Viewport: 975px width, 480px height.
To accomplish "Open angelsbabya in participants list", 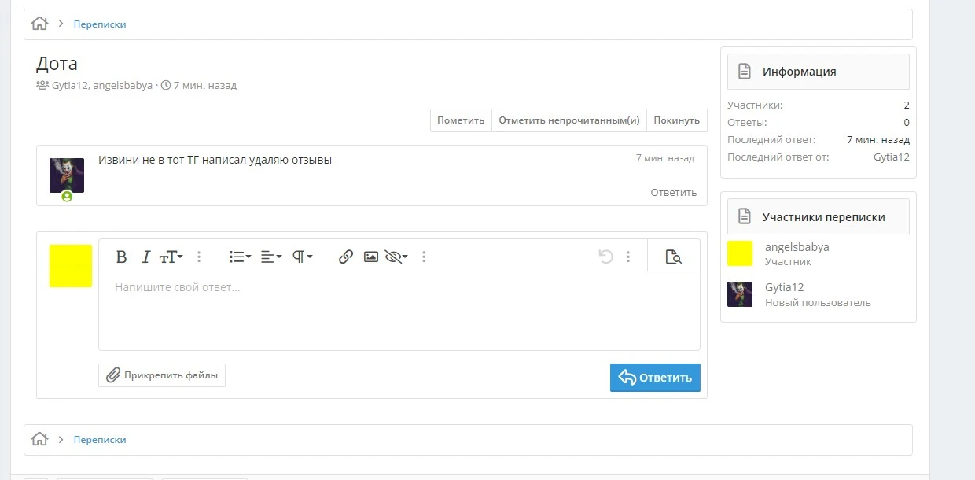I will tap(797, 246).
